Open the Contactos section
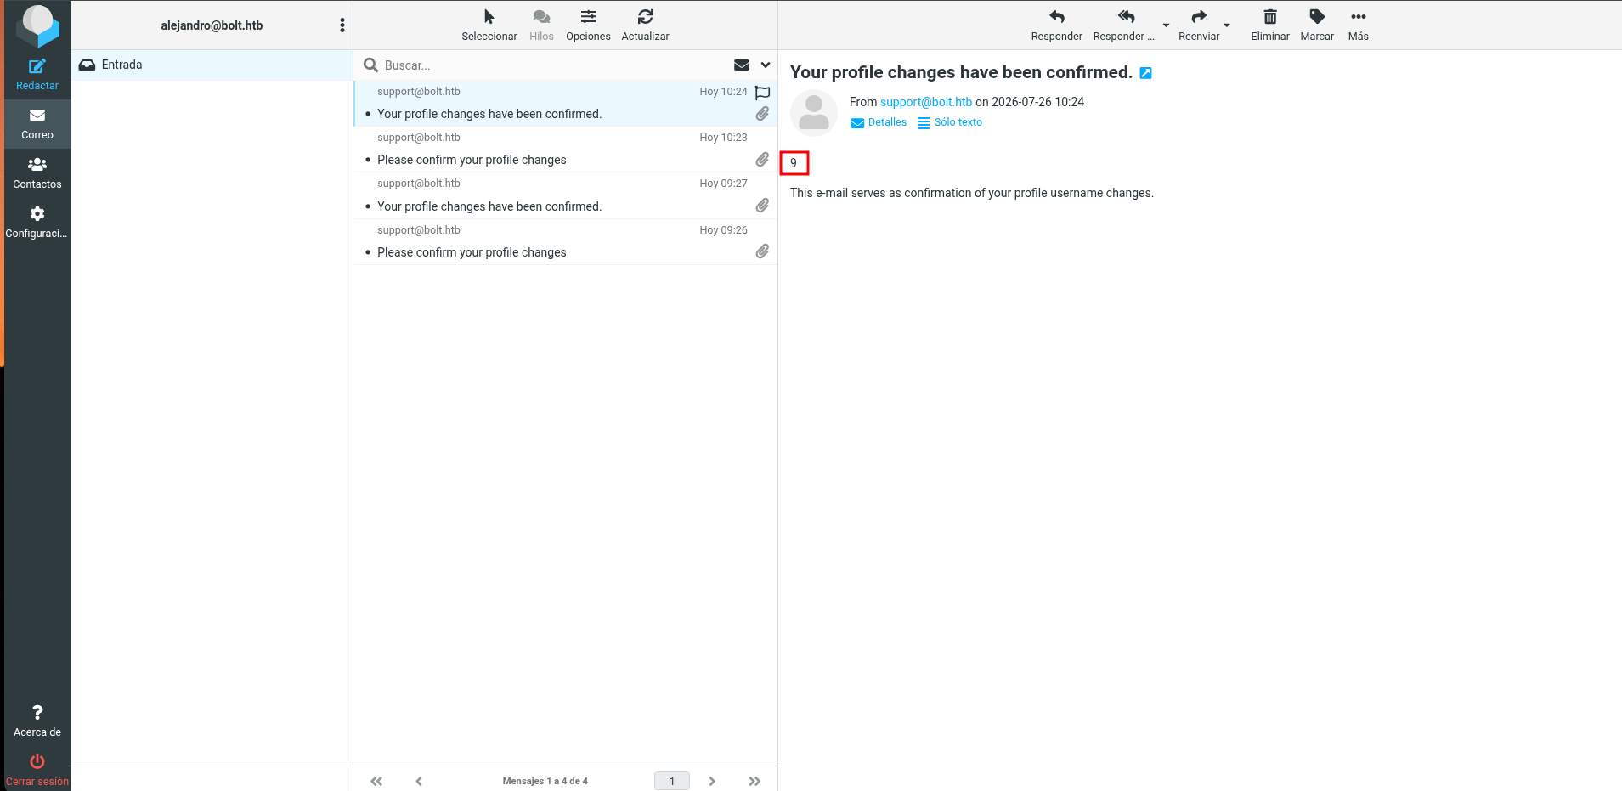The width and height of the screenshot is (1622, 791). [37, 173]
